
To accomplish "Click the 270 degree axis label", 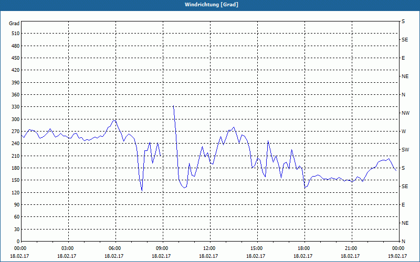I will click(16, 132).
